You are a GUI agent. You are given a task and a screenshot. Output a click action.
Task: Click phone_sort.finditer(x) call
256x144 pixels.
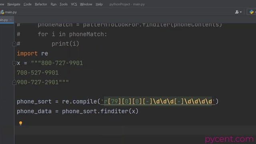tap(100, 111)
